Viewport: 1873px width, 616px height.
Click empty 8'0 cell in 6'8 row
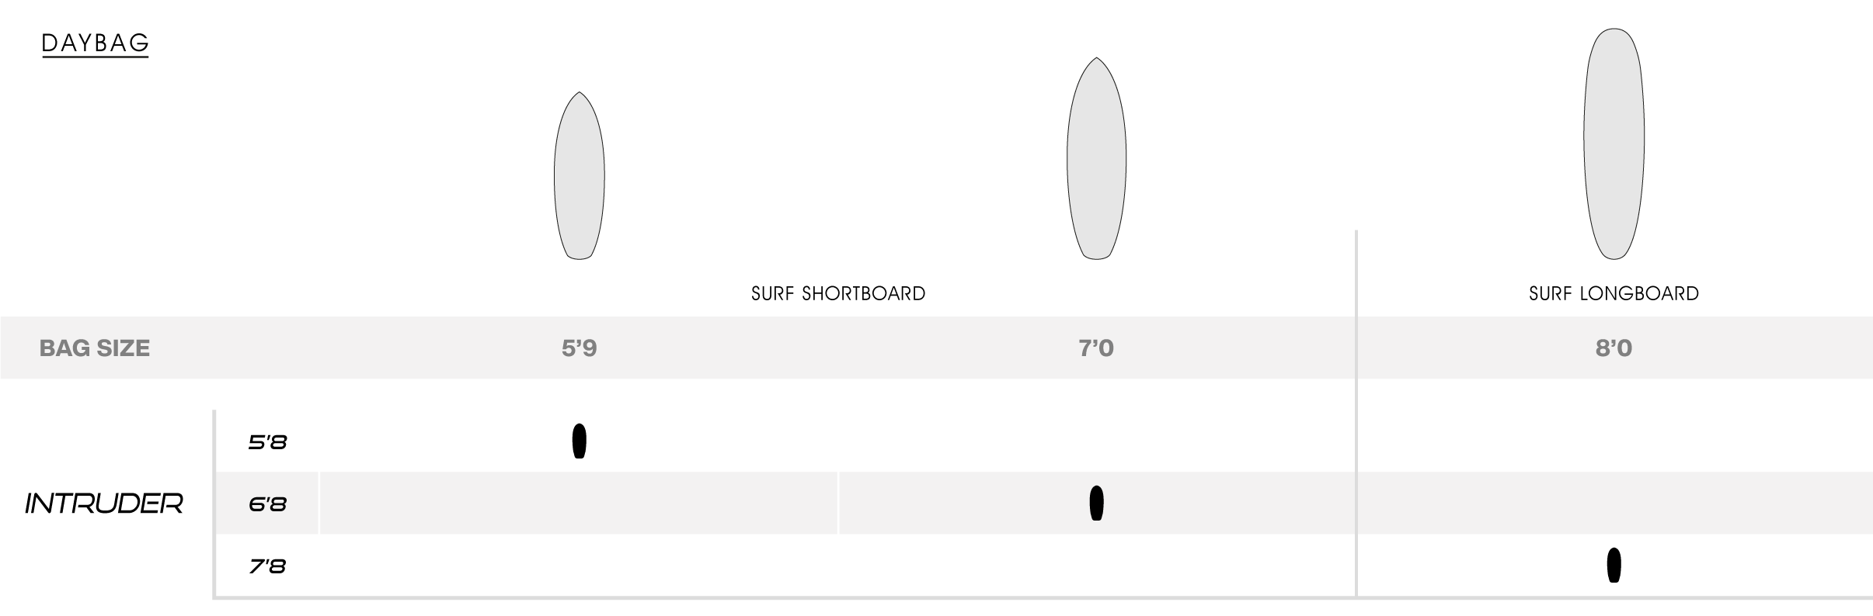tap(1615, 503)
